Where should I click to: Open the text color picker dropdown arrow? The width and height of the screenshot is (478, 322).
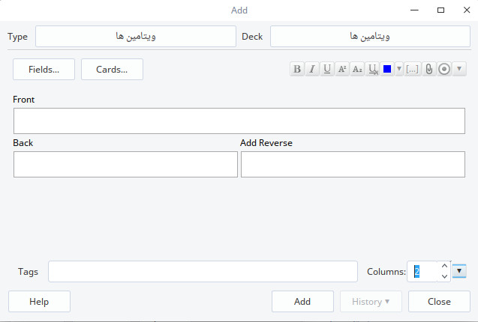coord(399,69)
